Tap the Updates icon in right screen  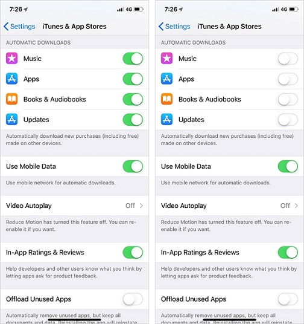[x=166, y=120]
